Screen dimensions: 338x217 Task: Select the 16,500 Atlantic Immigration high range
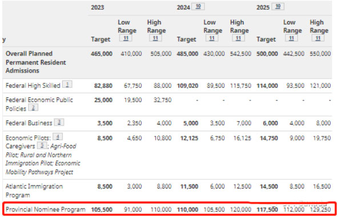pyautogui.click(x=322, y=186)
